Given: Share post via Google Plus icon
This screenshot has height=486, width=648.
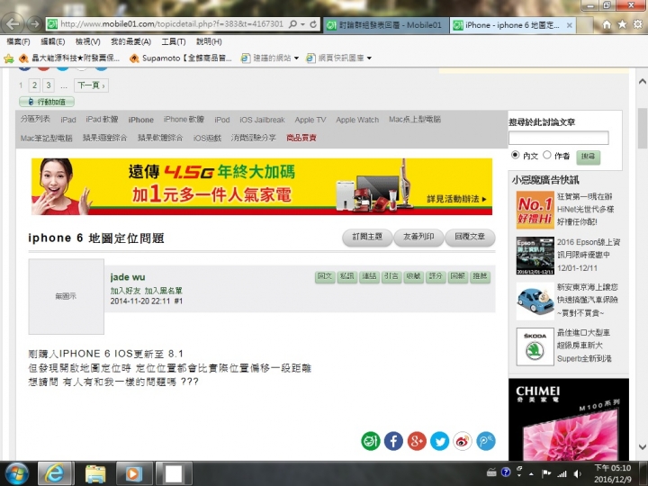Looking at the screenshot, I should point(417,441).
